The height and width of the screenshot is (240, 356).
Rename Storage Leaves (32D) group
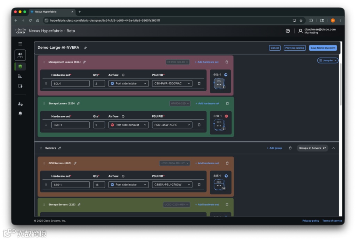[78, 104]
